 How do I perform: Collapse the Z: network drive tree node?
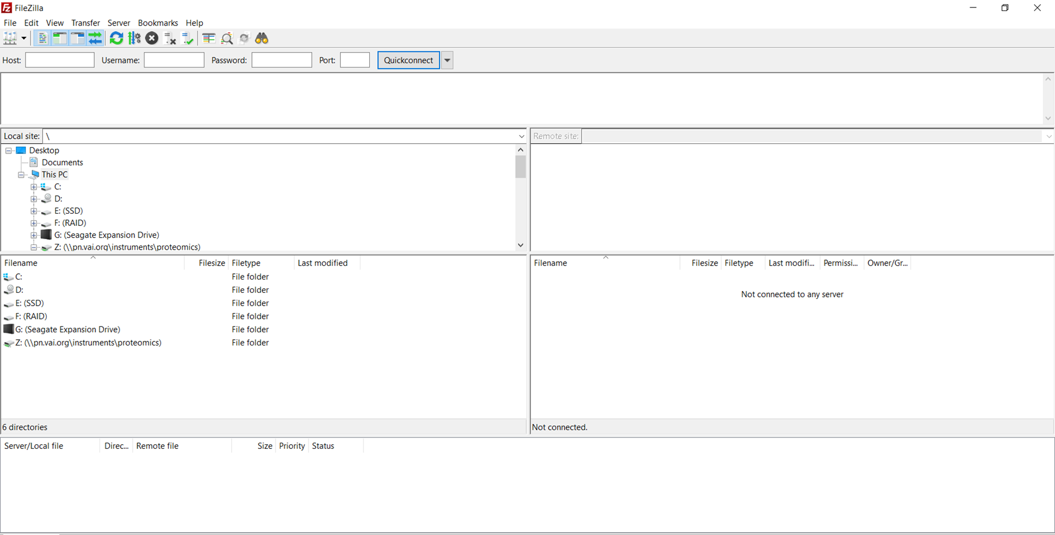(34, 247)
